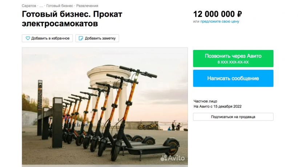Click the 12 000 000 price text
The width and height of the screenshot is (298, 167).
click(214, 14)
